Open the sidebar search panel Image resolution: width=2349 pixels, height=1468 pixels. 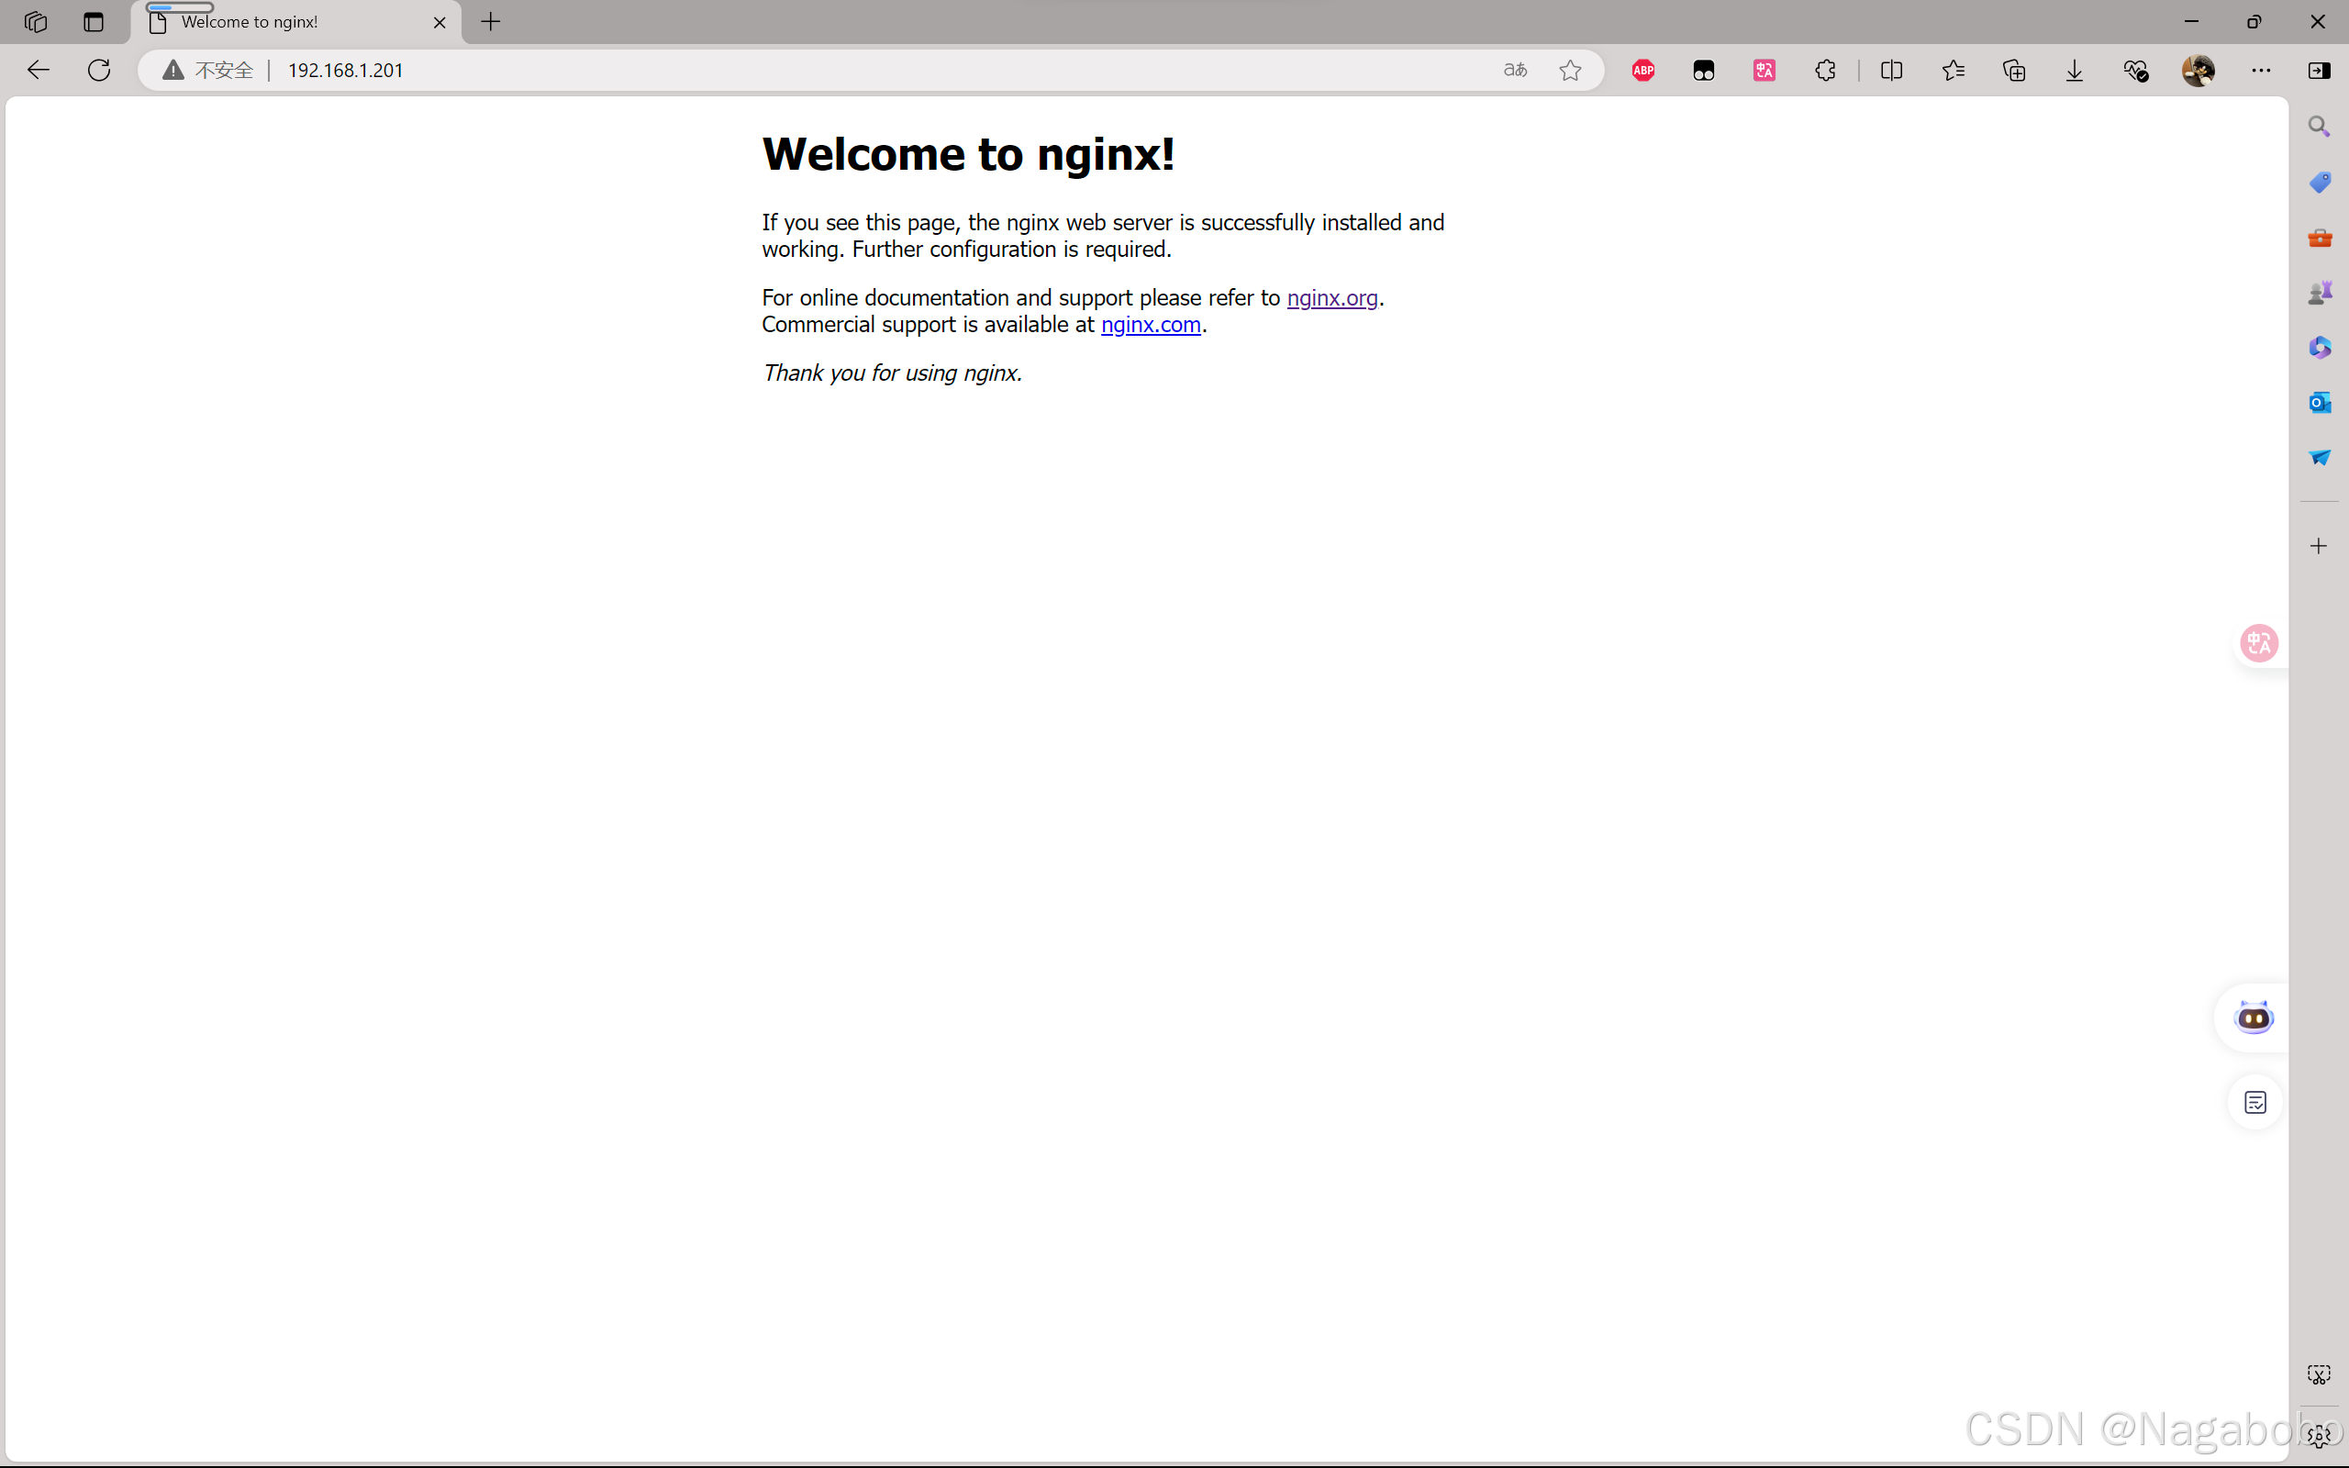click(x=2321, y=126)
